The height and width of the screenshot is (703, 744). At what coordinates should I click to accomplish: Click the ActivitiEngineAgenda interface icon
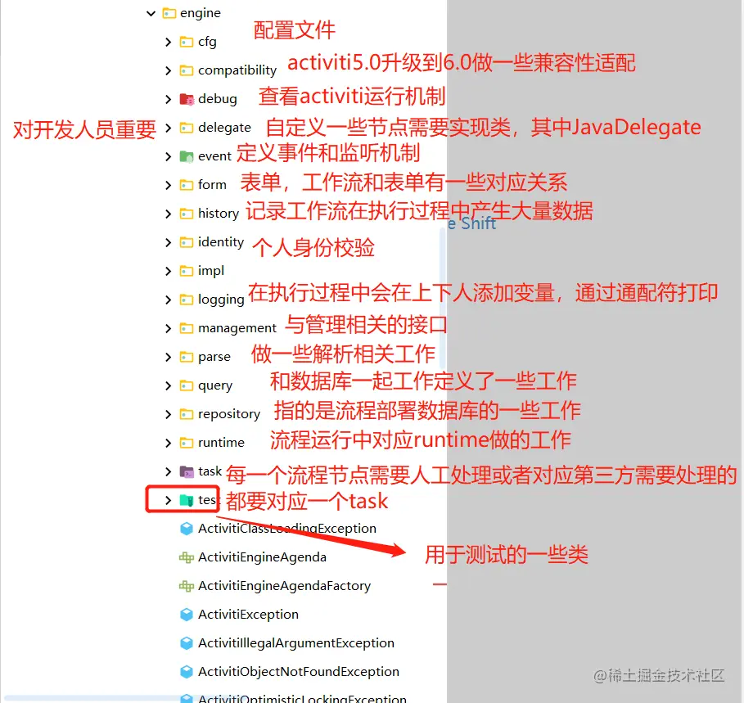[187, 557]
